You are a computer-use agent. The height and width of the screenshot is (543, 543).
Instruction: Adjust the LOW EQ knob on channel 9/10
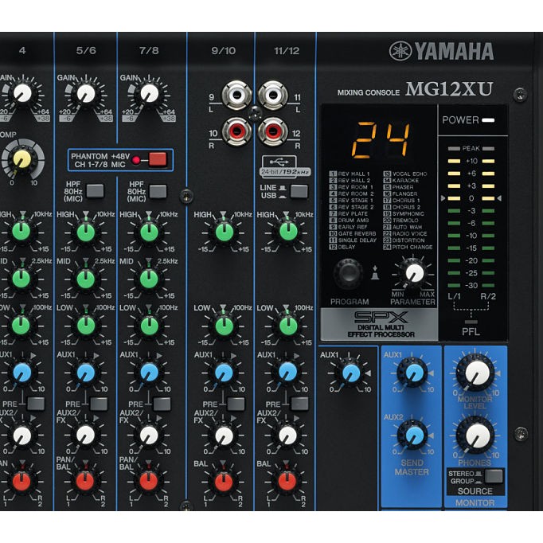click(224, 326)
